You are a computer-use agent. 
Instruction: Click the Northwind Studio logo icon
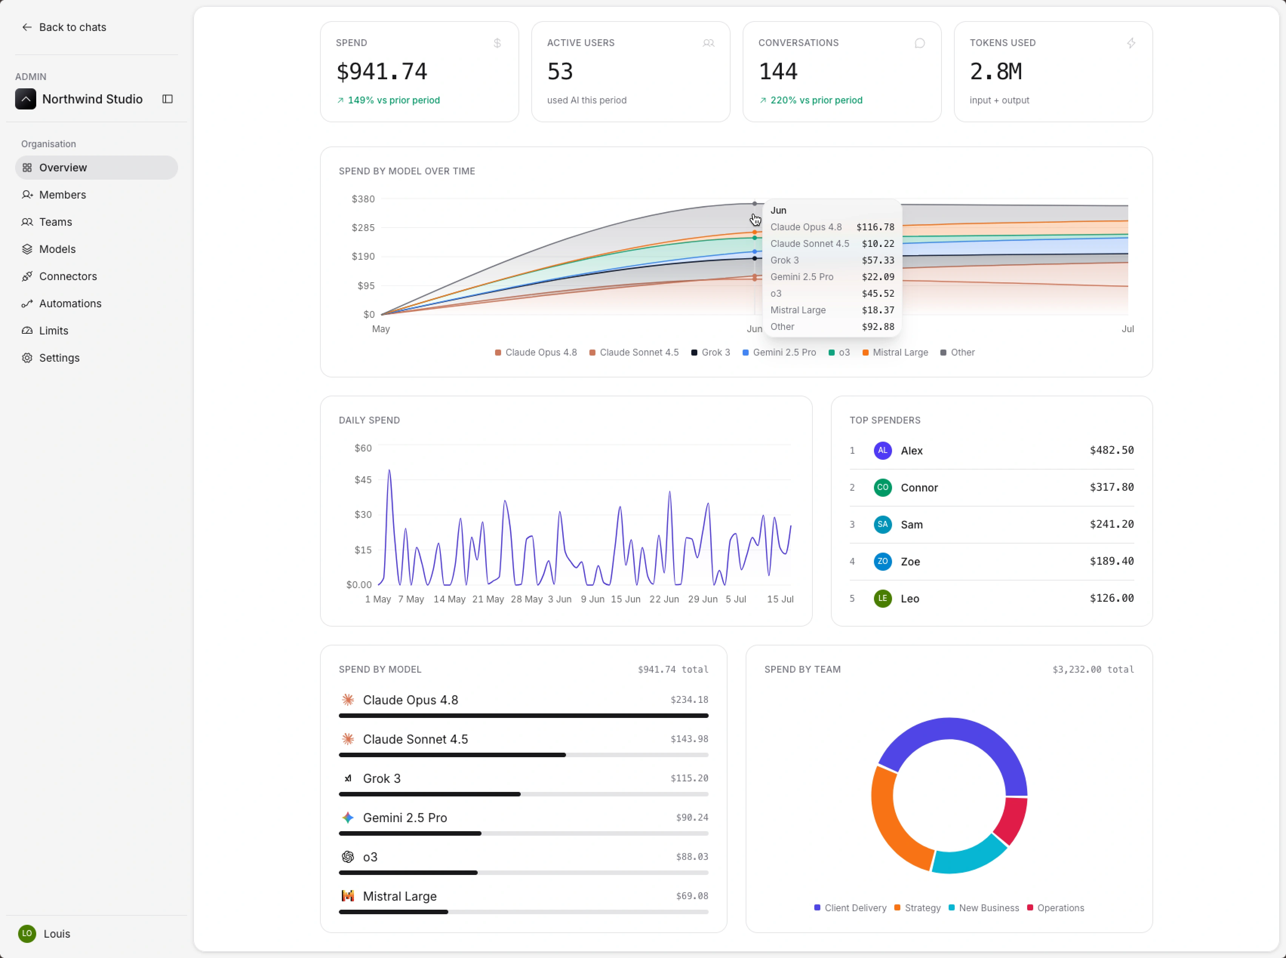(x=26, y=99)
